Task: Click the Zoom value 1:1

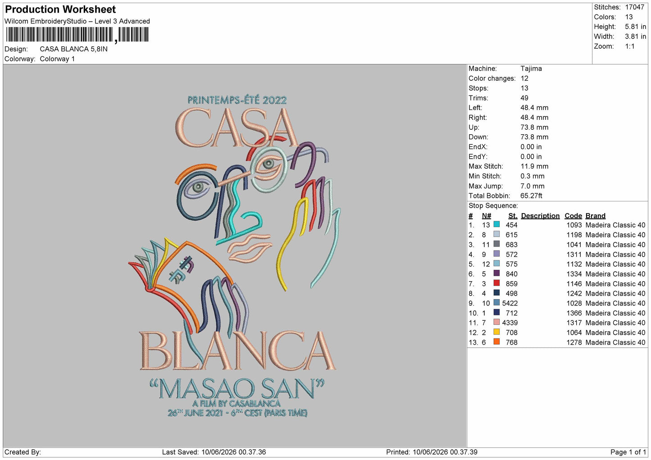Action: (x=630, y=46)
